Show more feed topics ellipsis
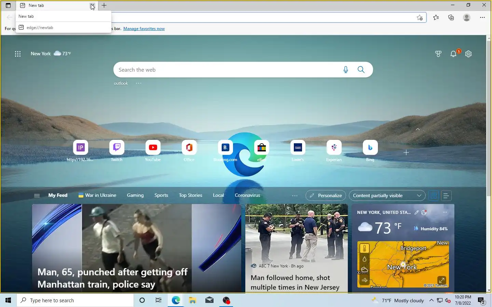 click(295, 196)
